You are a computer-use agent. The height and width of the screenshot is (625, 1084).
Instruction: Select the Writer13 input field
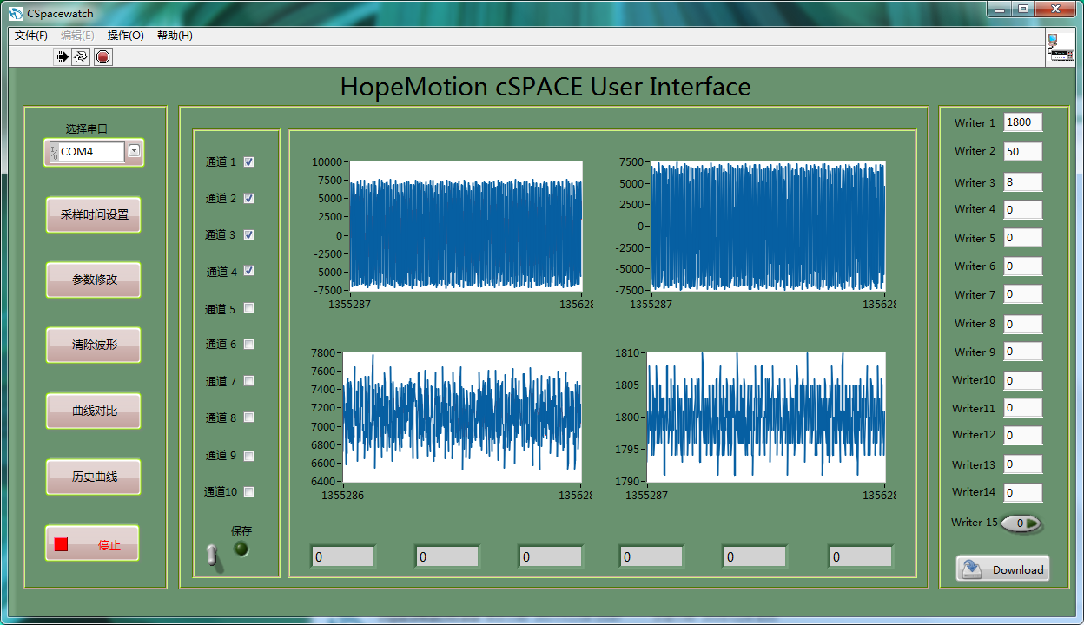point(1022,464)
